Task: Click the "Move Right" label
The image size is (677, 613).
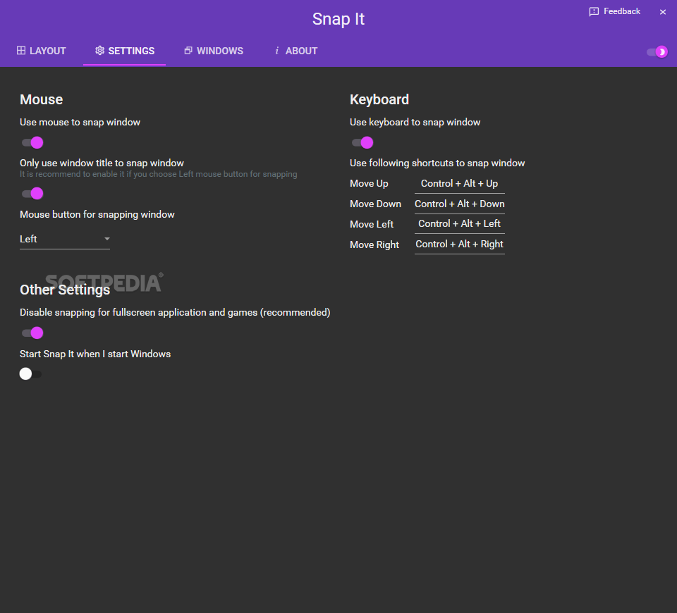Action: (x=374, y=245)
